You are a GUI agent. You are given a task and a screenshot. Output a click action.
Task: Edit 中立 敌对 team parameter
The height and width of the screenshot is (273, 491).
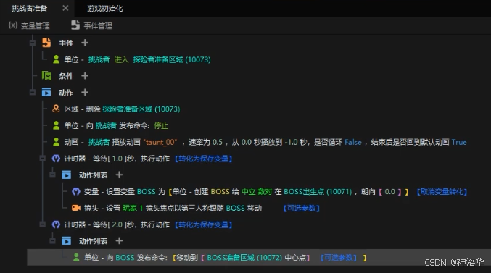click(257, 192)
